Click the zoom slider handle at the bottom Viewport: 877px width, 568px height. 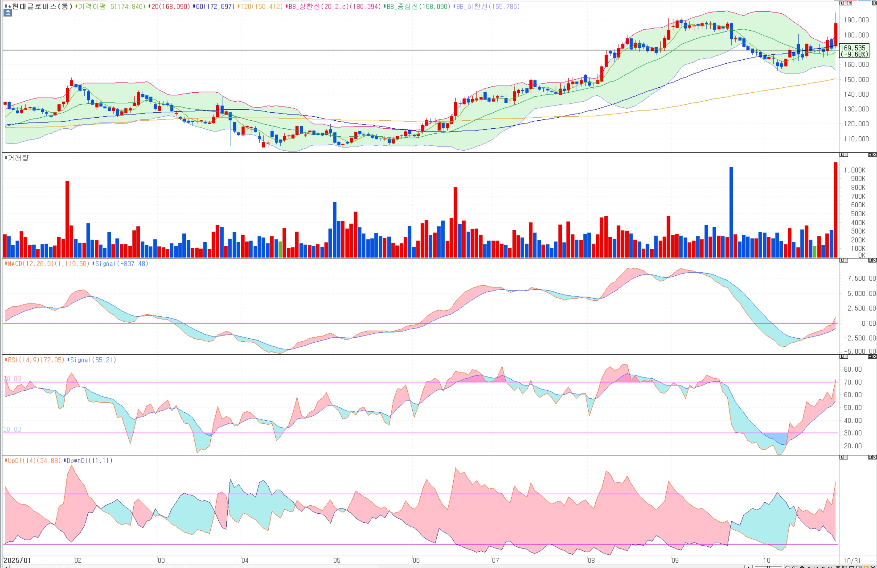pyautogui.click(x=769, y=567)
